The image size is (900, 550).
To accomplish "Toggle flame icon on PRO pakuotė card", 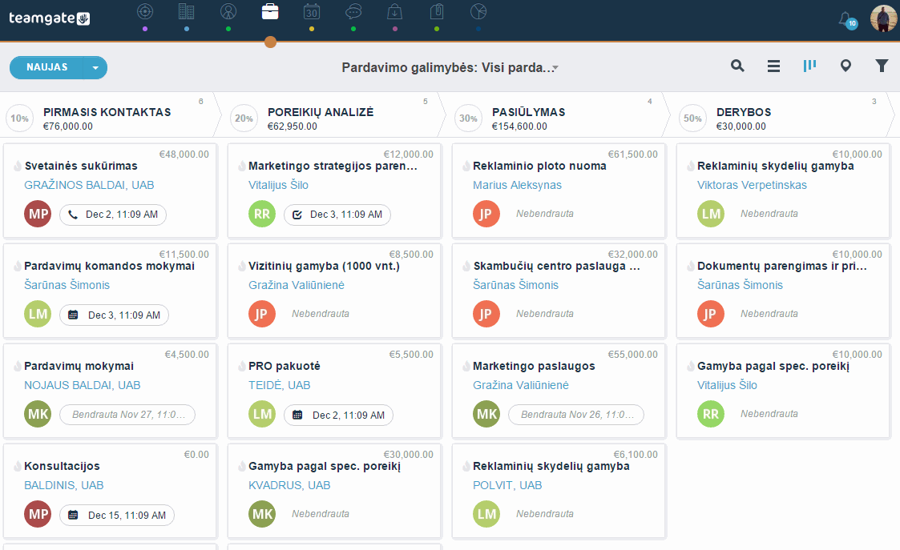I will (242, 367).
